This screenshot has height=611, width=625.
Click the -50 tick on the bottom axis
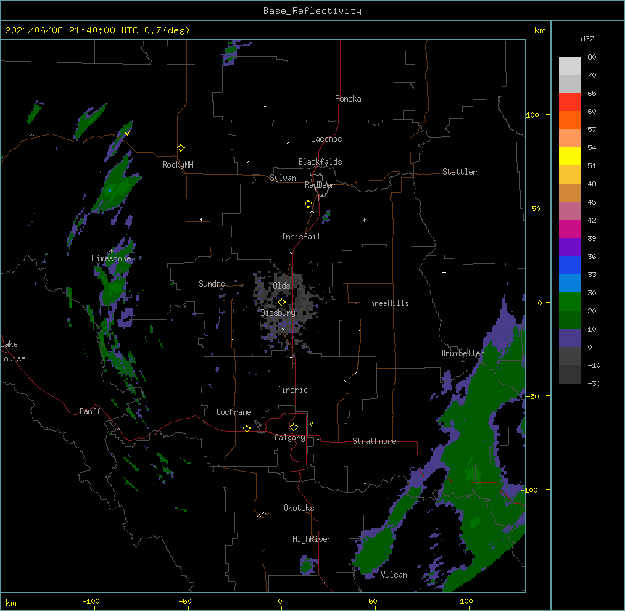point(185,601)
